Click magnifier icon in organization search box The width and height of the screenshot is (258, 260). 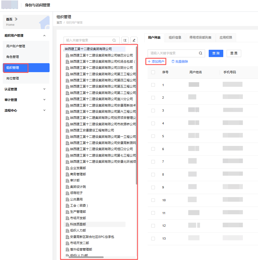[x=114, y=40]
